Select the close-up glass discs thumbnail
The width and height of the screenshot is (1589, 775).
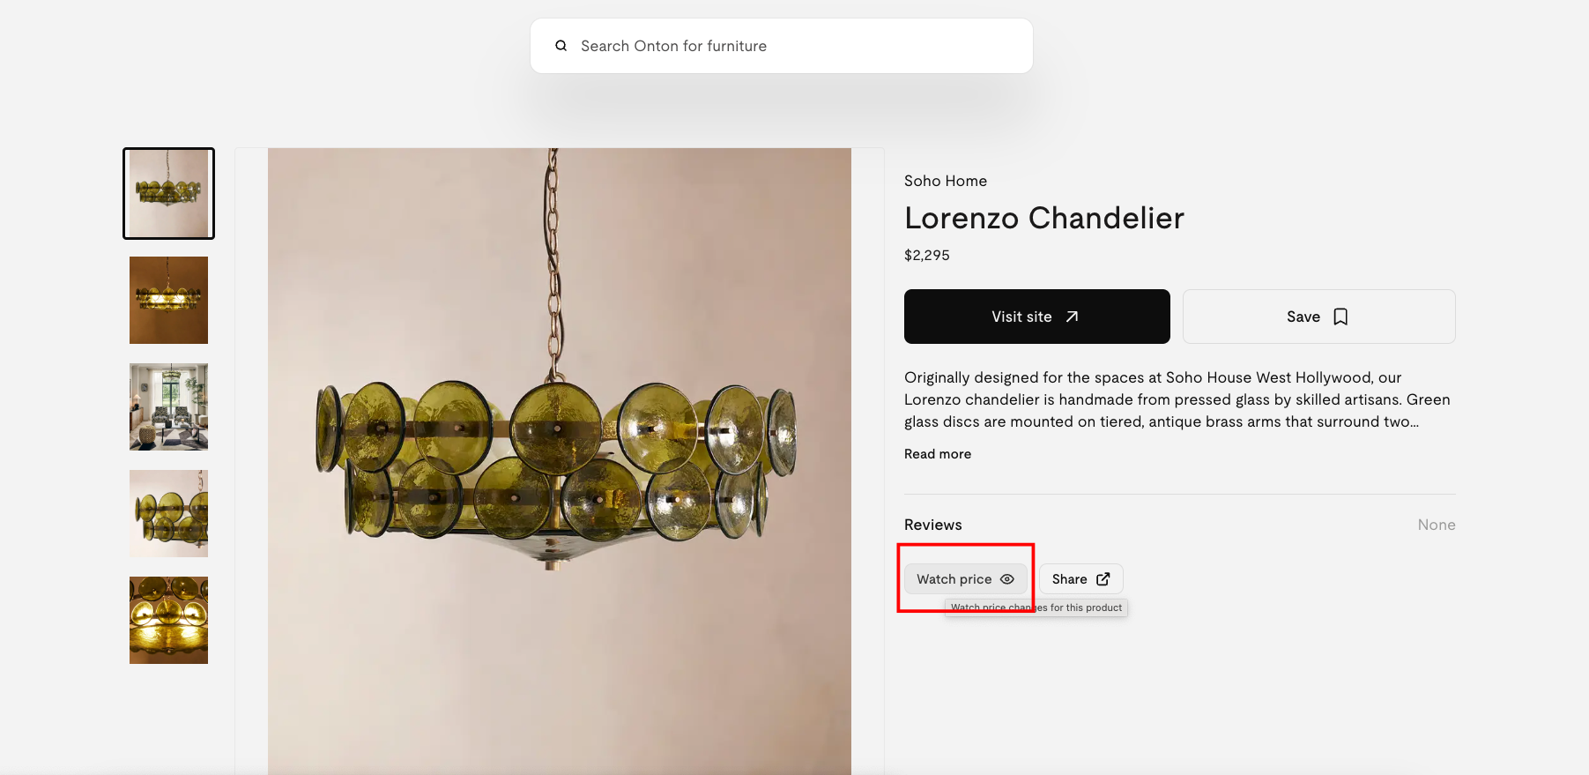pyautogui.click(x=168, y=513)
